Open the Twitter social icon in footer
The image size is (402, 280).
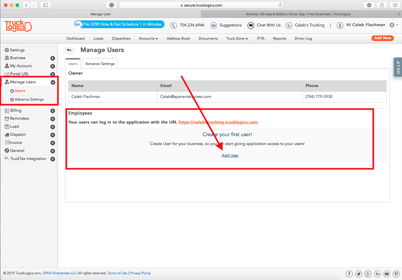(359, 274)
